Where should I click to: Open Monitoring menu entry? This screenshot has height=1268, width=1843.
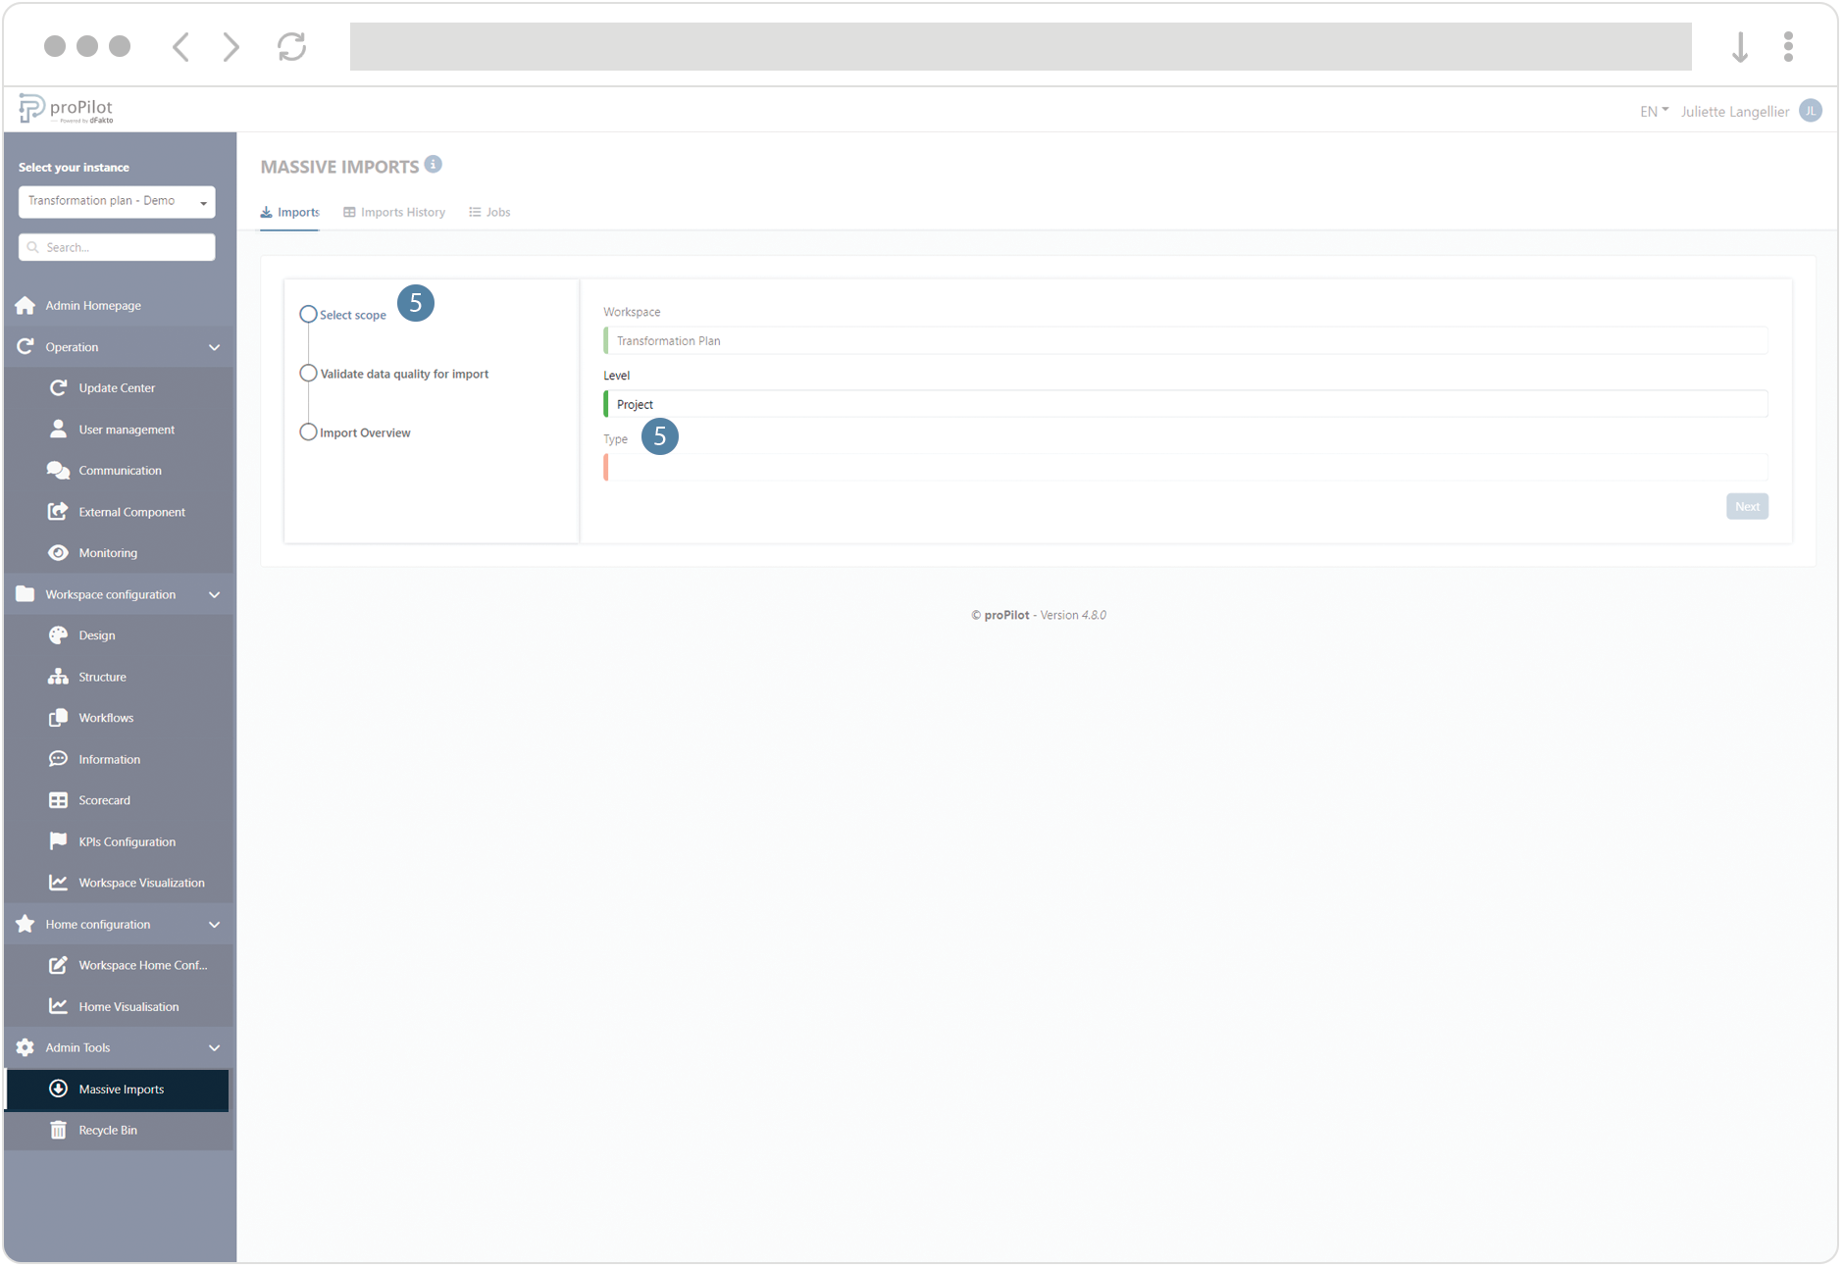[x=120, y=553]
